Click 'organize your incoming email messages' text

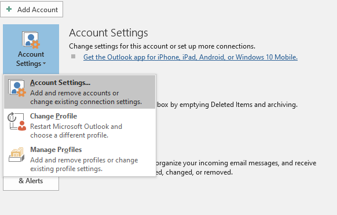(x=217, y=163)
